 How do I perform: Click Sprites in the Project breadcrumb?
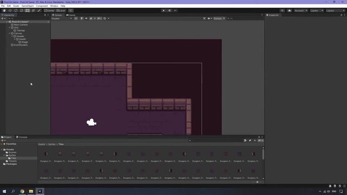(52, 144)
